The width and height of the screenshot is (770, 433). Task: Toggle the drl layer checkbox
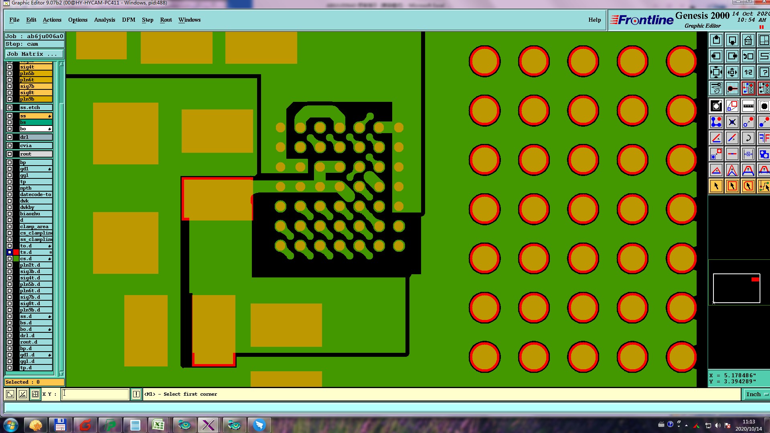pyautogui.click(x=10, y=137)
